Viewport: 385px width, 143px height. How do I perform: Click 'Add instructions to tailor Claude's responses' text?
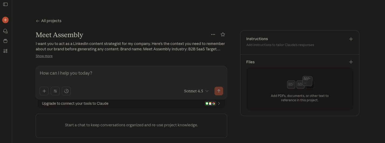click(280, 45)
